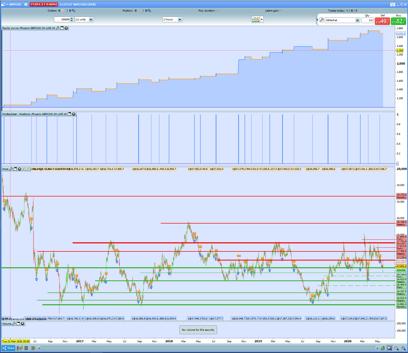The image size is (408, 353).
Task: Click the drawing tools icon near zoom buttons
Action: (383, 348)
